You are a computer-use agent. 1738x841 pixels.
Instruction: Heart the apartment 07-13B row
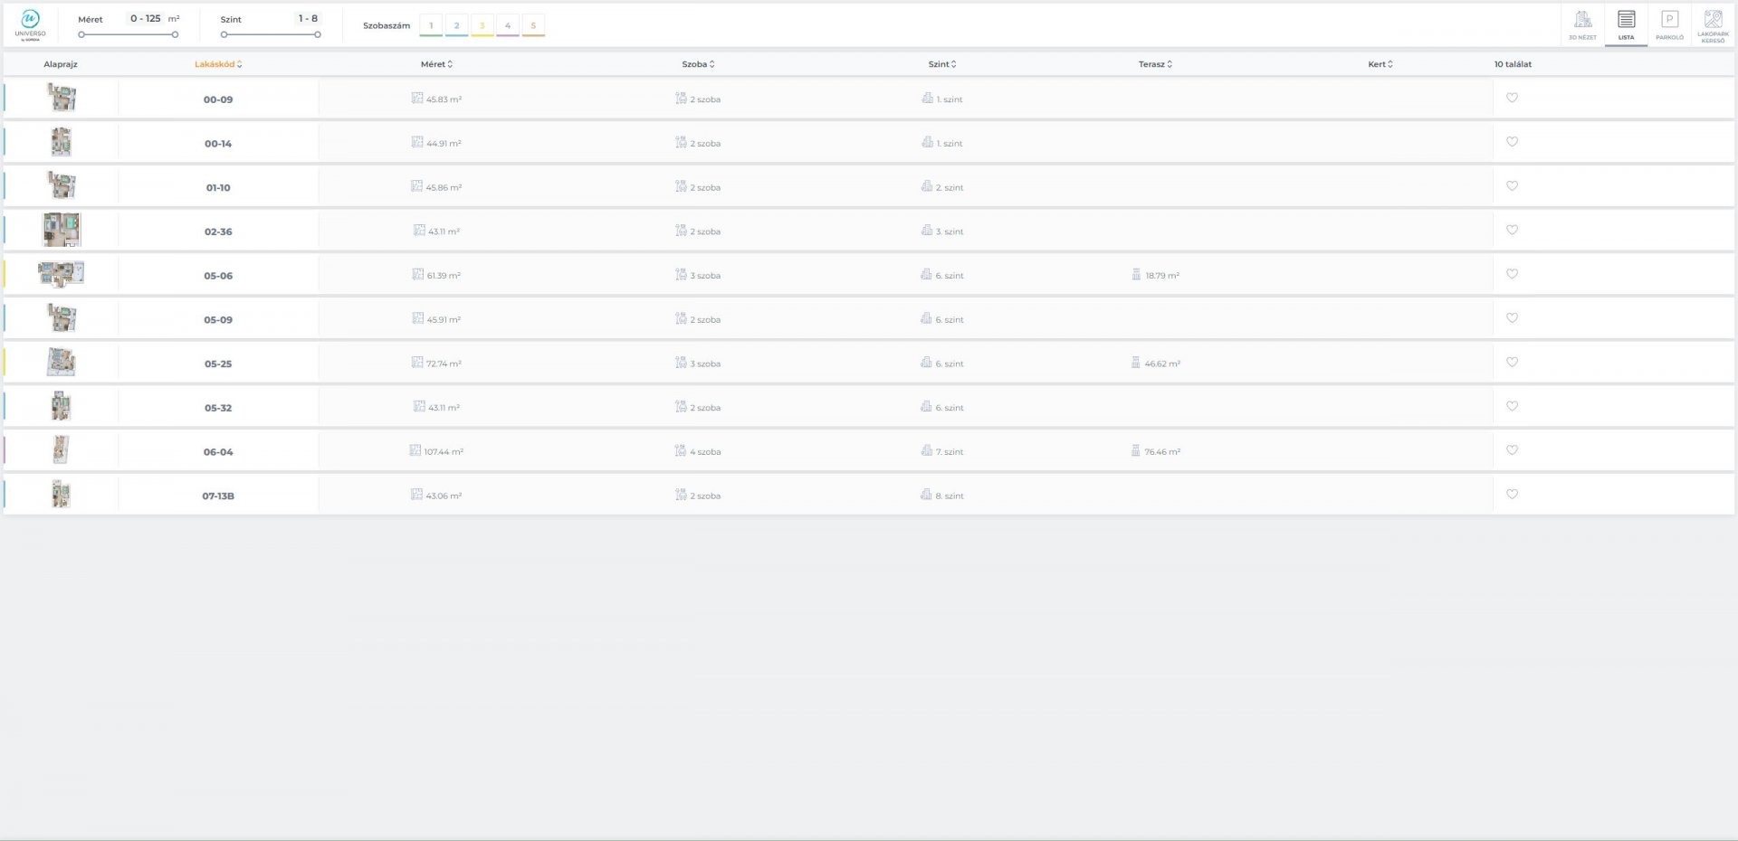(1512, 495)
